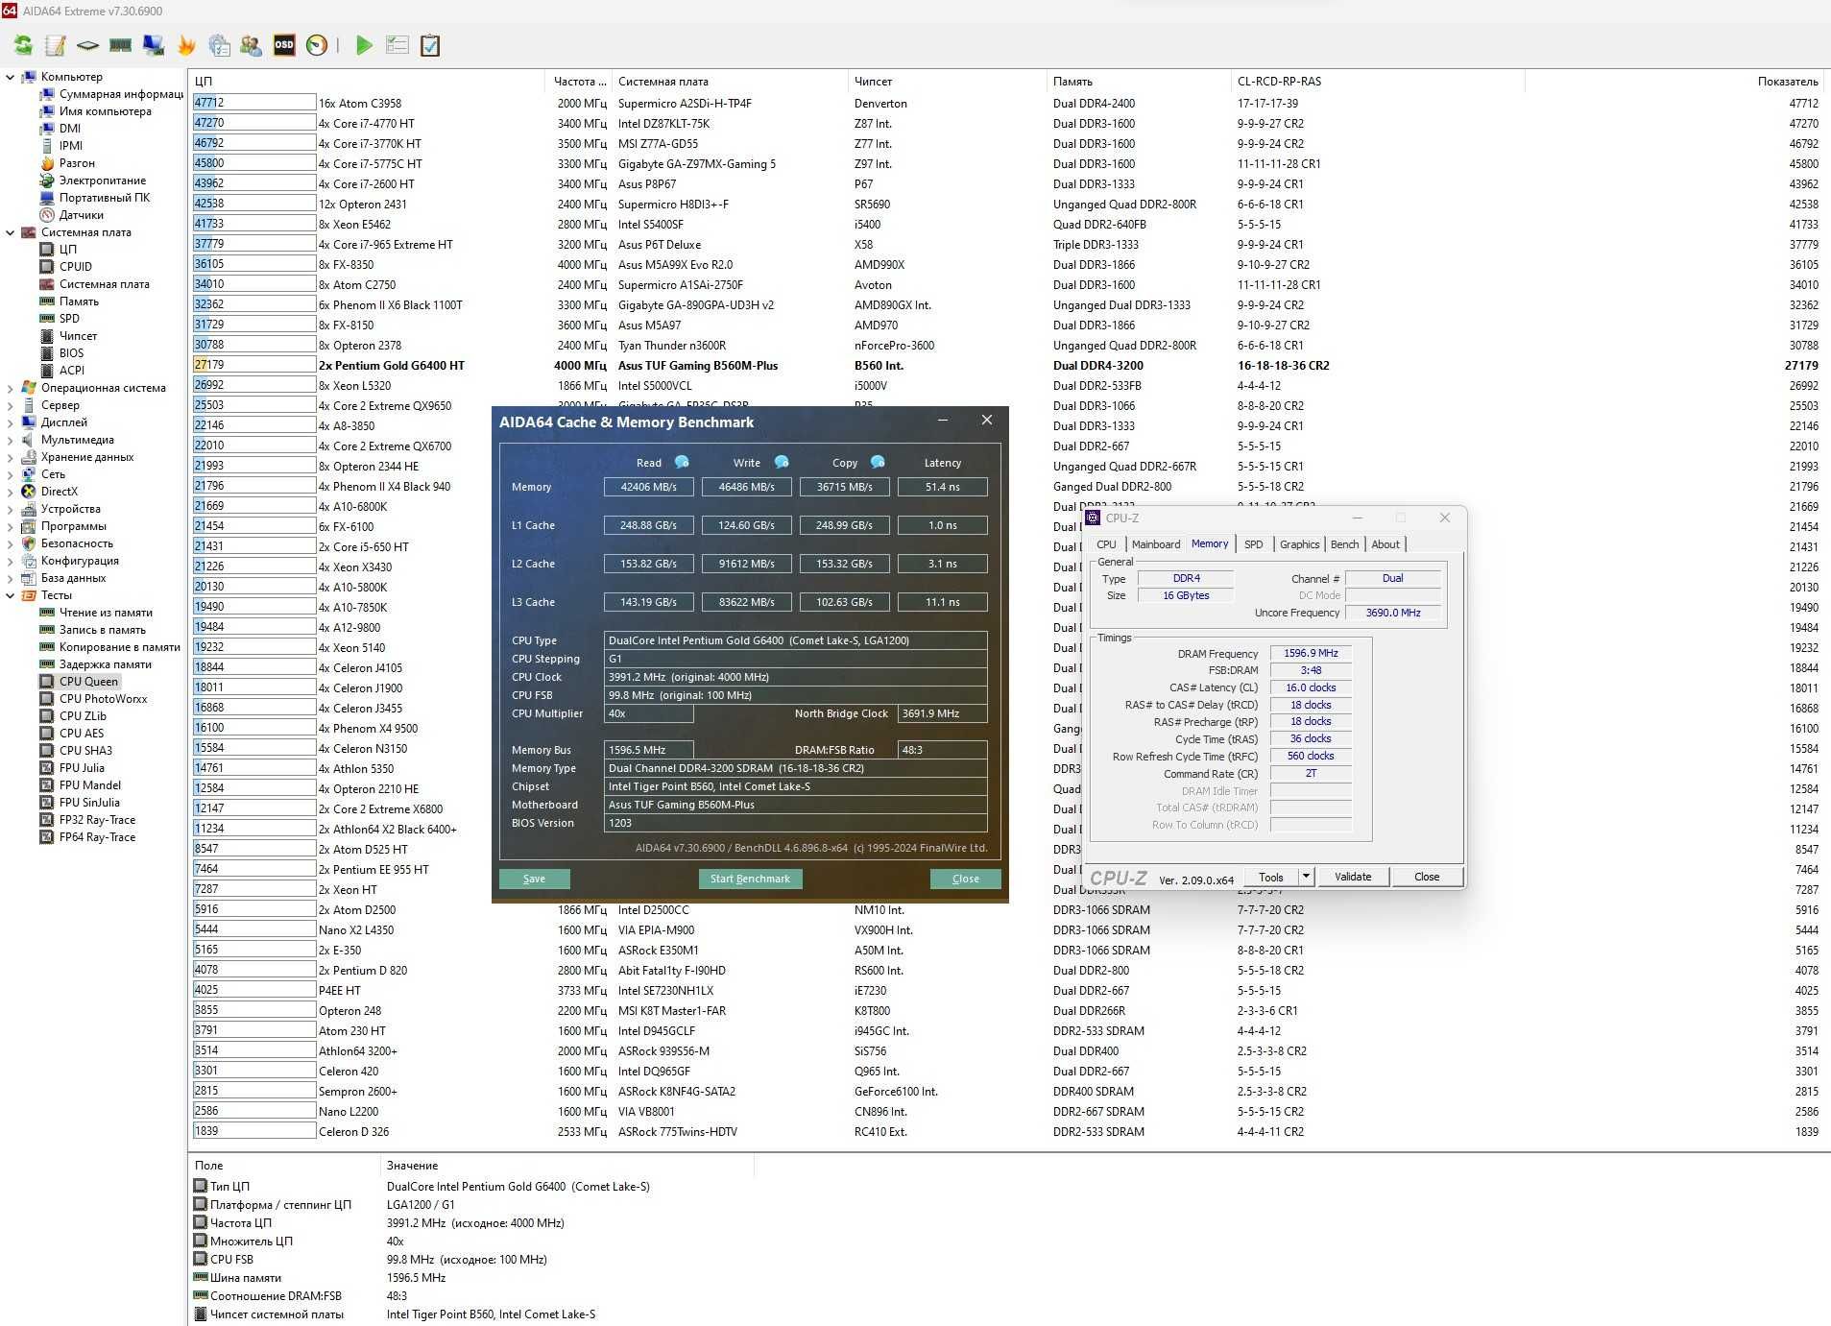The height and width of the screenshot is (1326, 1831).
Task: Click the sensor gauge icon in toolbar
Action: click(317, 45)
